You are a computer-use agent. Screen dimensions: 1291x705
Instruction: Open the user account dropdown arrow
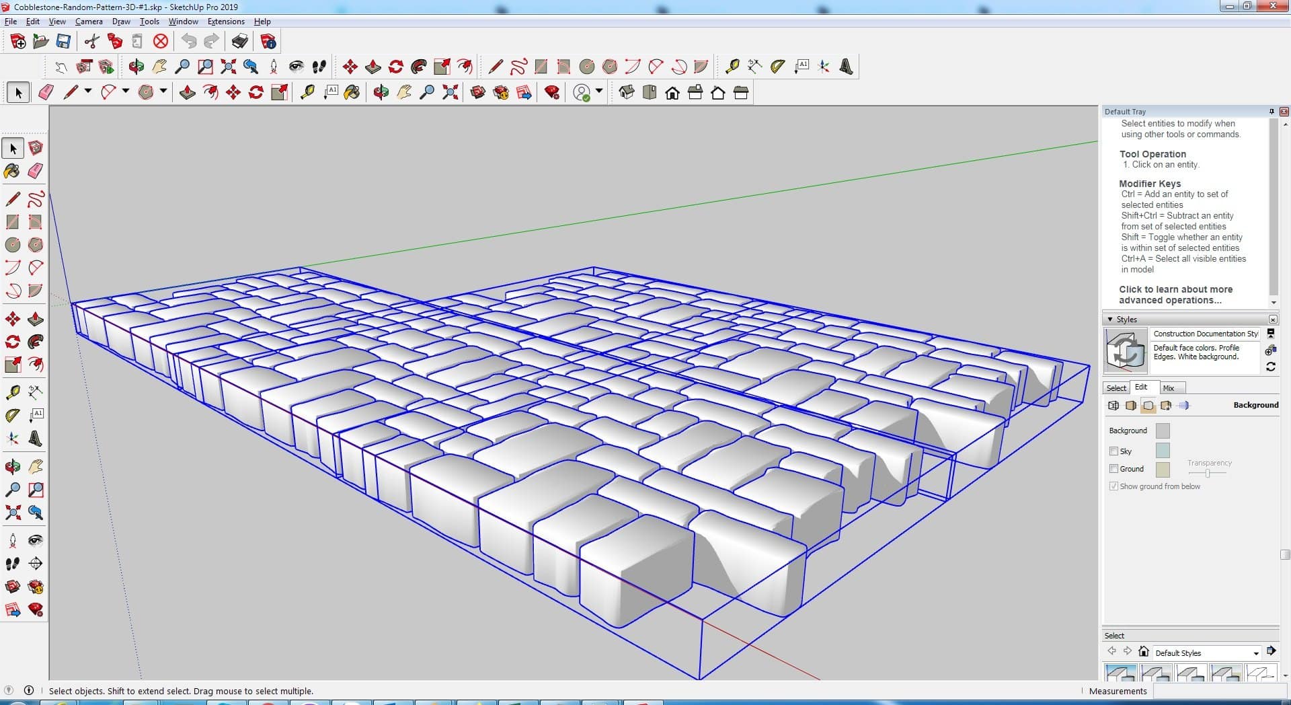(599, 91)
